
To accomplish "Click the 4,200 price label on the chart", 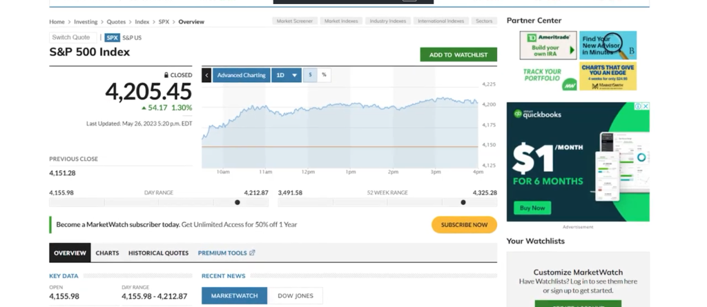I will click(489, 105).
